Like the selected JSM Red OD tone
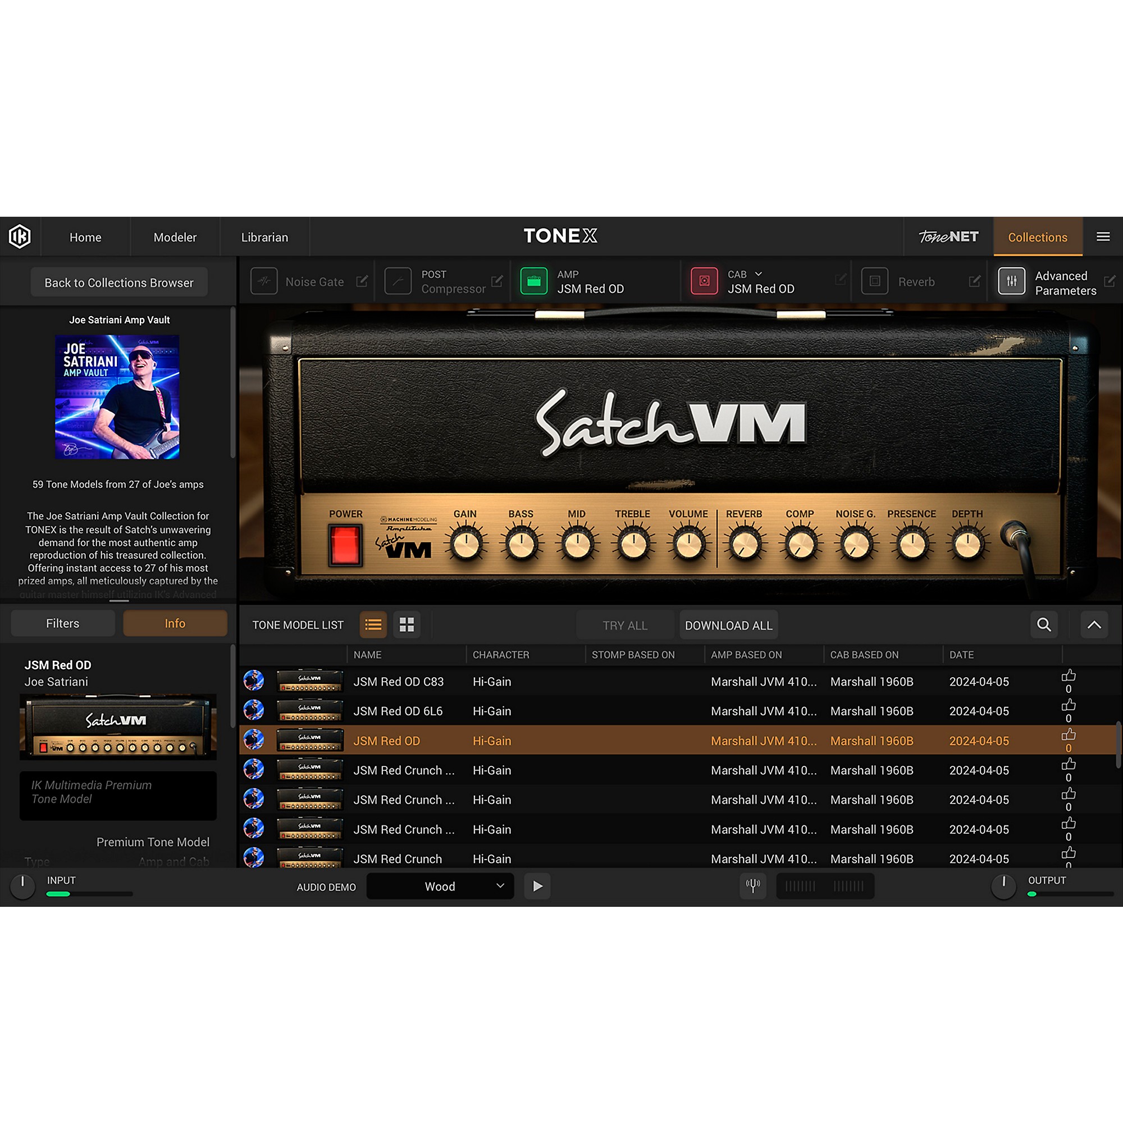This screenshot has height=1123, width=1123. point(1069,734)
